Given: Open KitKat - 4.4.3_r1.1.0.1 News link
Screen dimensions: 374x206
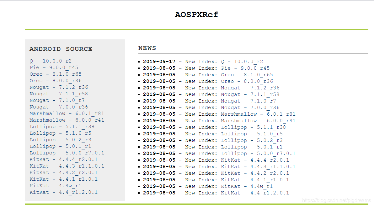Looking at the screenshot, I should tap(258, 167).
